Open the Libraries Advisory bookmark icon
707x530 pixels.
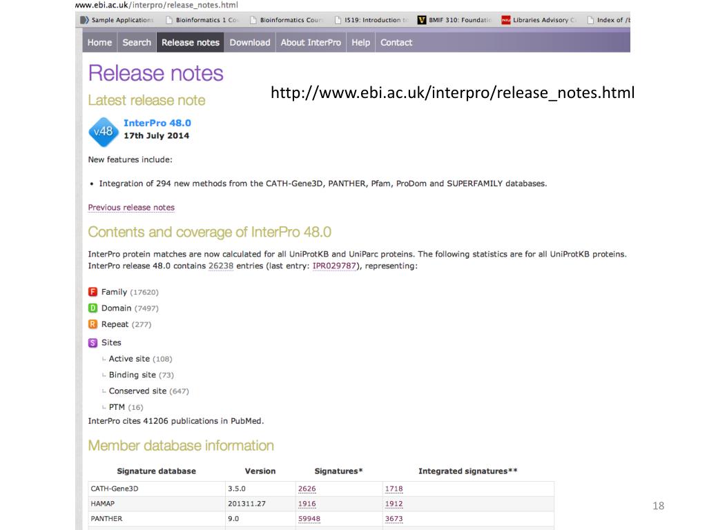506,20
